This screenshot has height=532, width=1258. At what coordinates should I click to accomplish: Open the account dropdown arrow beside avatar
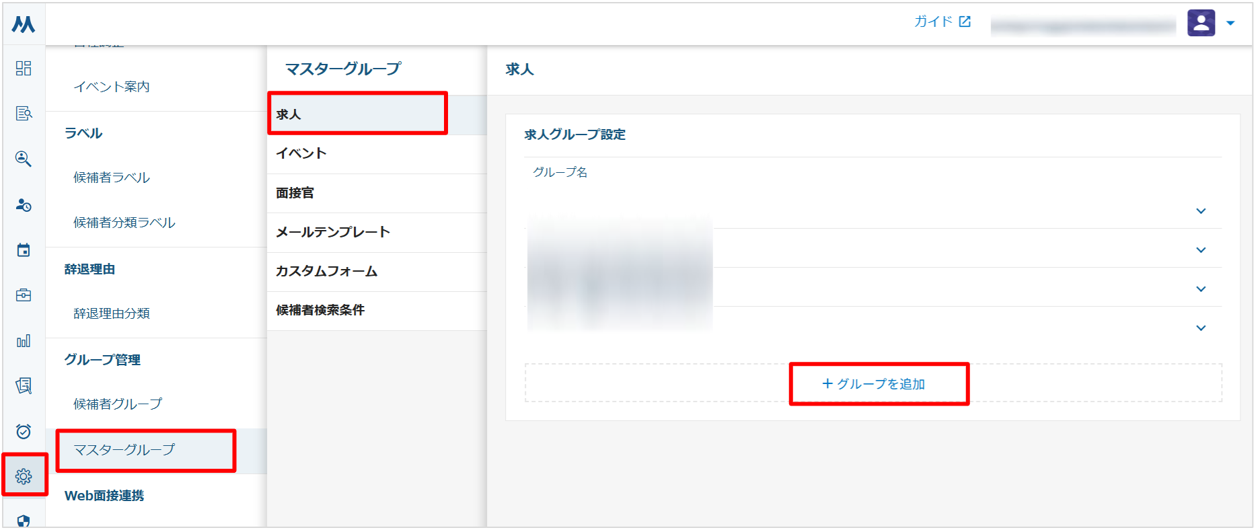click(1230, 24)
